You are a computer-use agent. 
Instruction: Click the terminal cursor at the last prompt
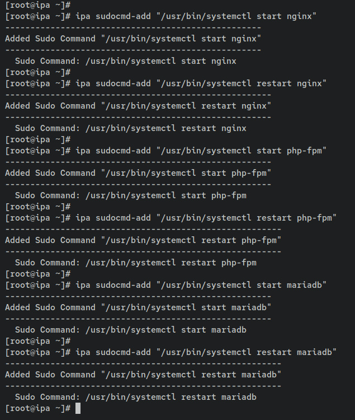(x=78, y=408)
